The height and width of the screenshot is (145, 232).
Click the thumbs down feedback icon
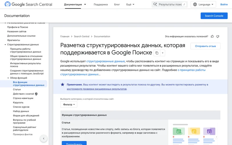[x=218, y=37]
